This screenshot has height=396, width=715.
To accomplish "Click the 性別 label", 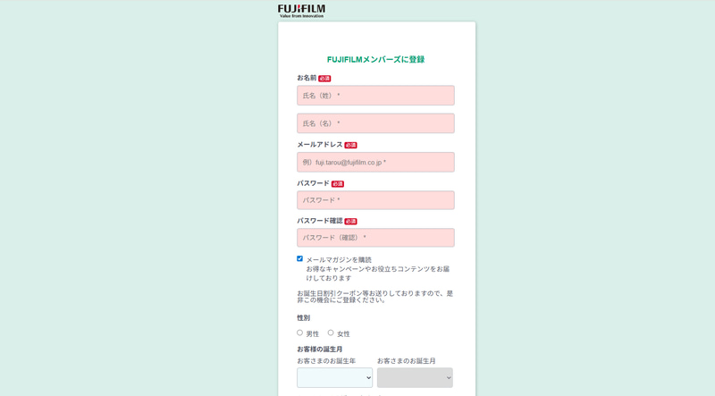I will pyautogui.click(x=303, y=318).
